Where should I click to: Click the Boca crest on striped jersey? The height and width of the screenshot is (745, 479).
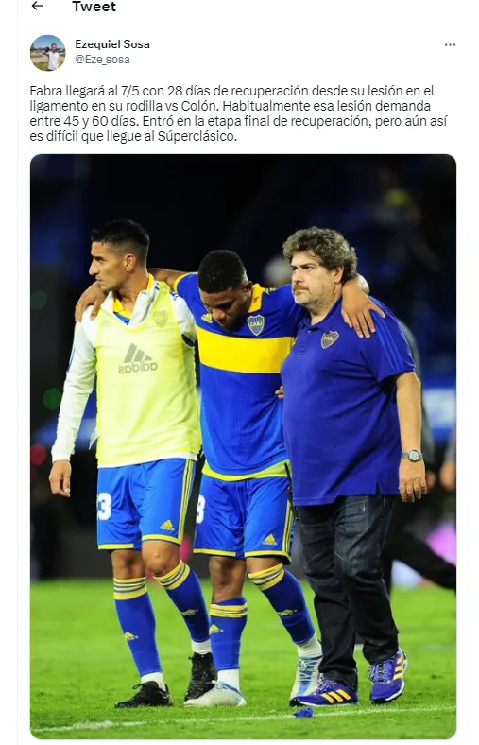coord(256,324)
